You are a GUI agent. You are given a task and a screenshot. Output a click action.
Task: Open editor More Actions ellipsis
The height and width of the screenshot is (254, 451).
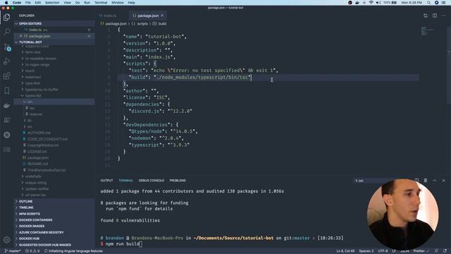[443, 16]
